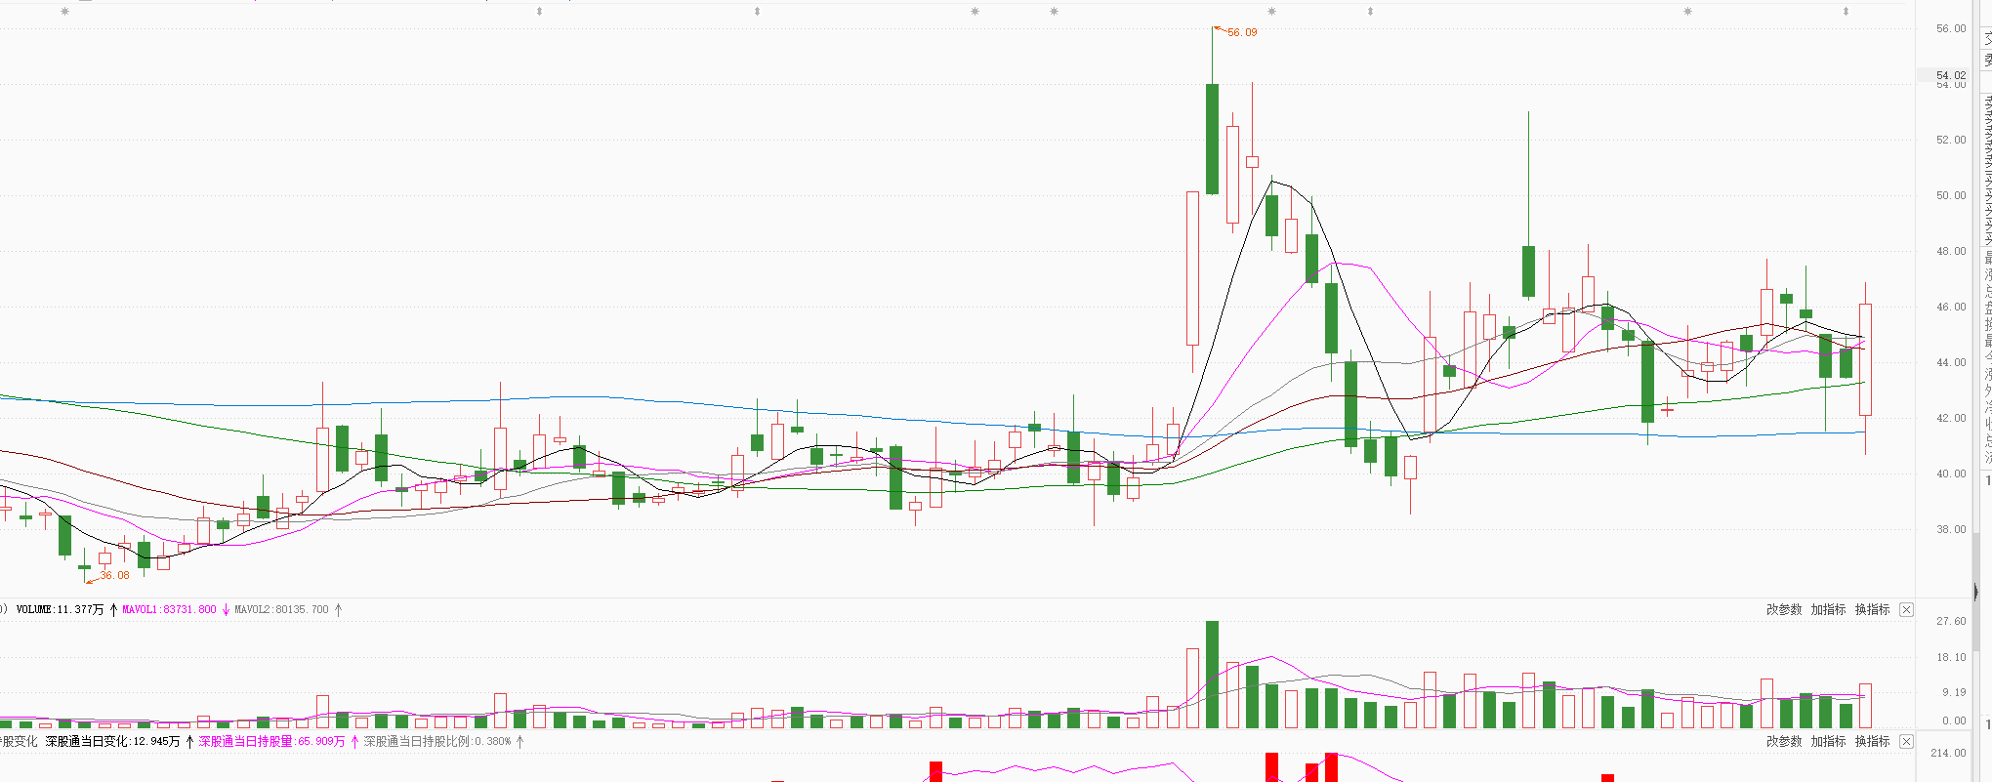
Task: Click 换指标 in the VOLUME panel
Action: (1872, 609)
